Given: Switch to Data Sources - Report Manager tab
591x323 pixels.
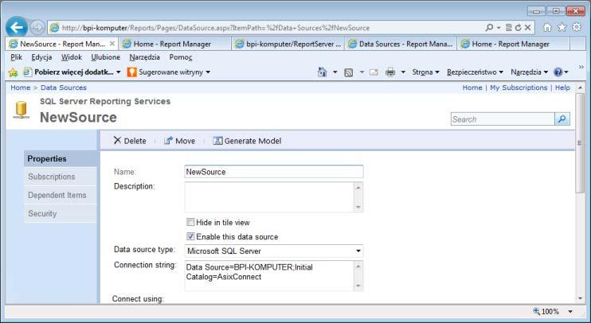Looking at the screenshot, I should (x=400, y=44).
